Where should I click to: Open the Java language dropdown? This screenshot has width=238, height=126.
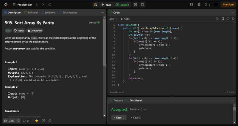[x=113, y=19]
